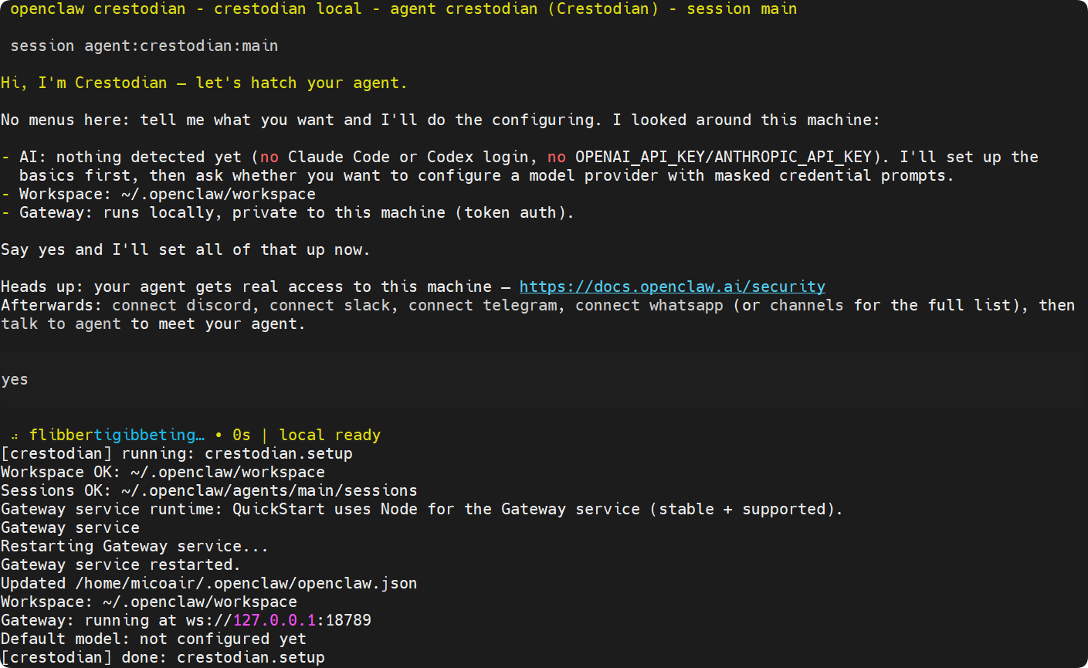Click the 'session agent:crestodian:main' text

tap(144, 46)
